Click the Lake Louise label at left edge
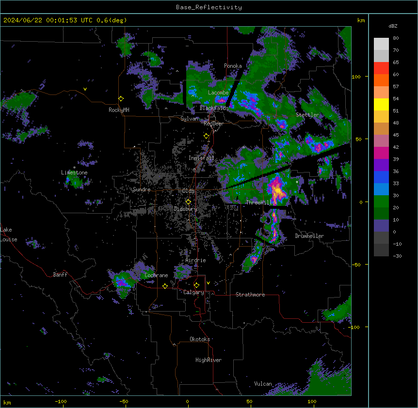418x408 pixels. click(8, 235)
